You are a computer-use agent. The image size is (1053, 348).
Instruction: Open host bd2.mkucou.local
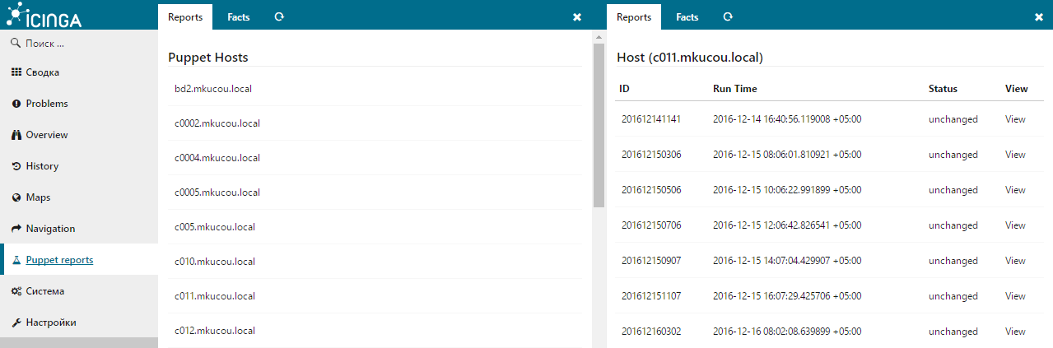[213, 89]
